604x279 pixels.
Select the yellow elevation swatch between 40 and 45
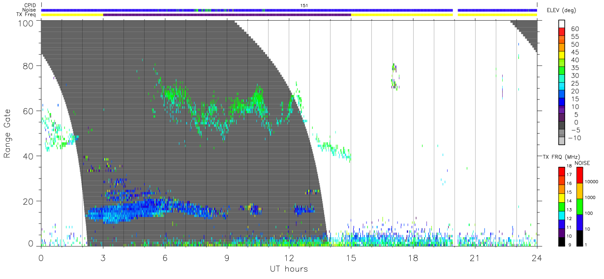pyautogui.click(x=562, y=54)
